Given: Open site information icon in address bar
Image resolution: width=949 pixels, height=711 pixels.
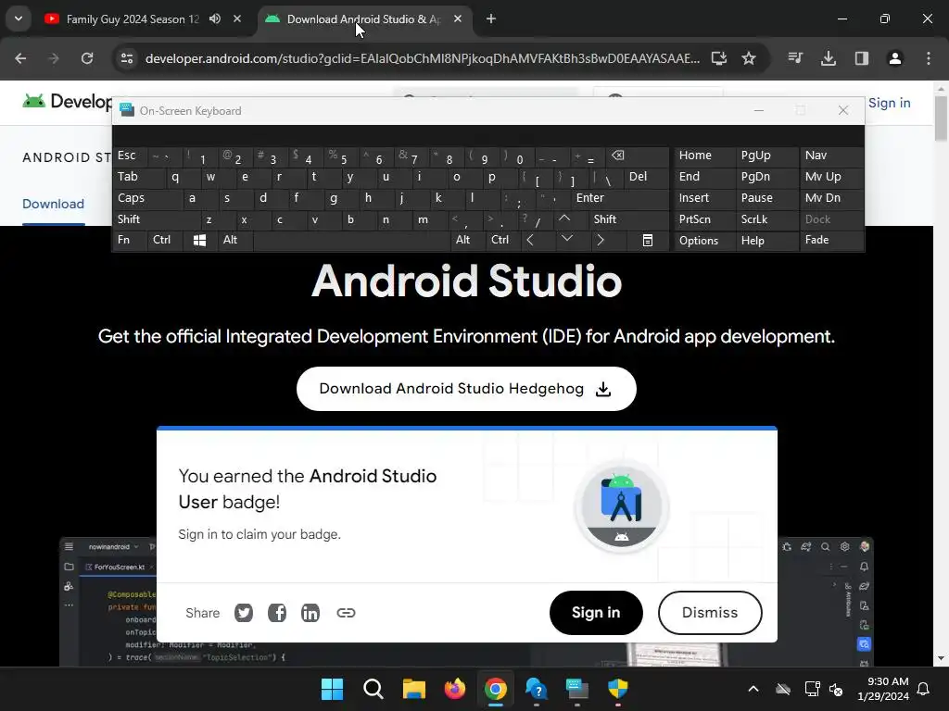Looking at the screenshot, I should 127,58.
